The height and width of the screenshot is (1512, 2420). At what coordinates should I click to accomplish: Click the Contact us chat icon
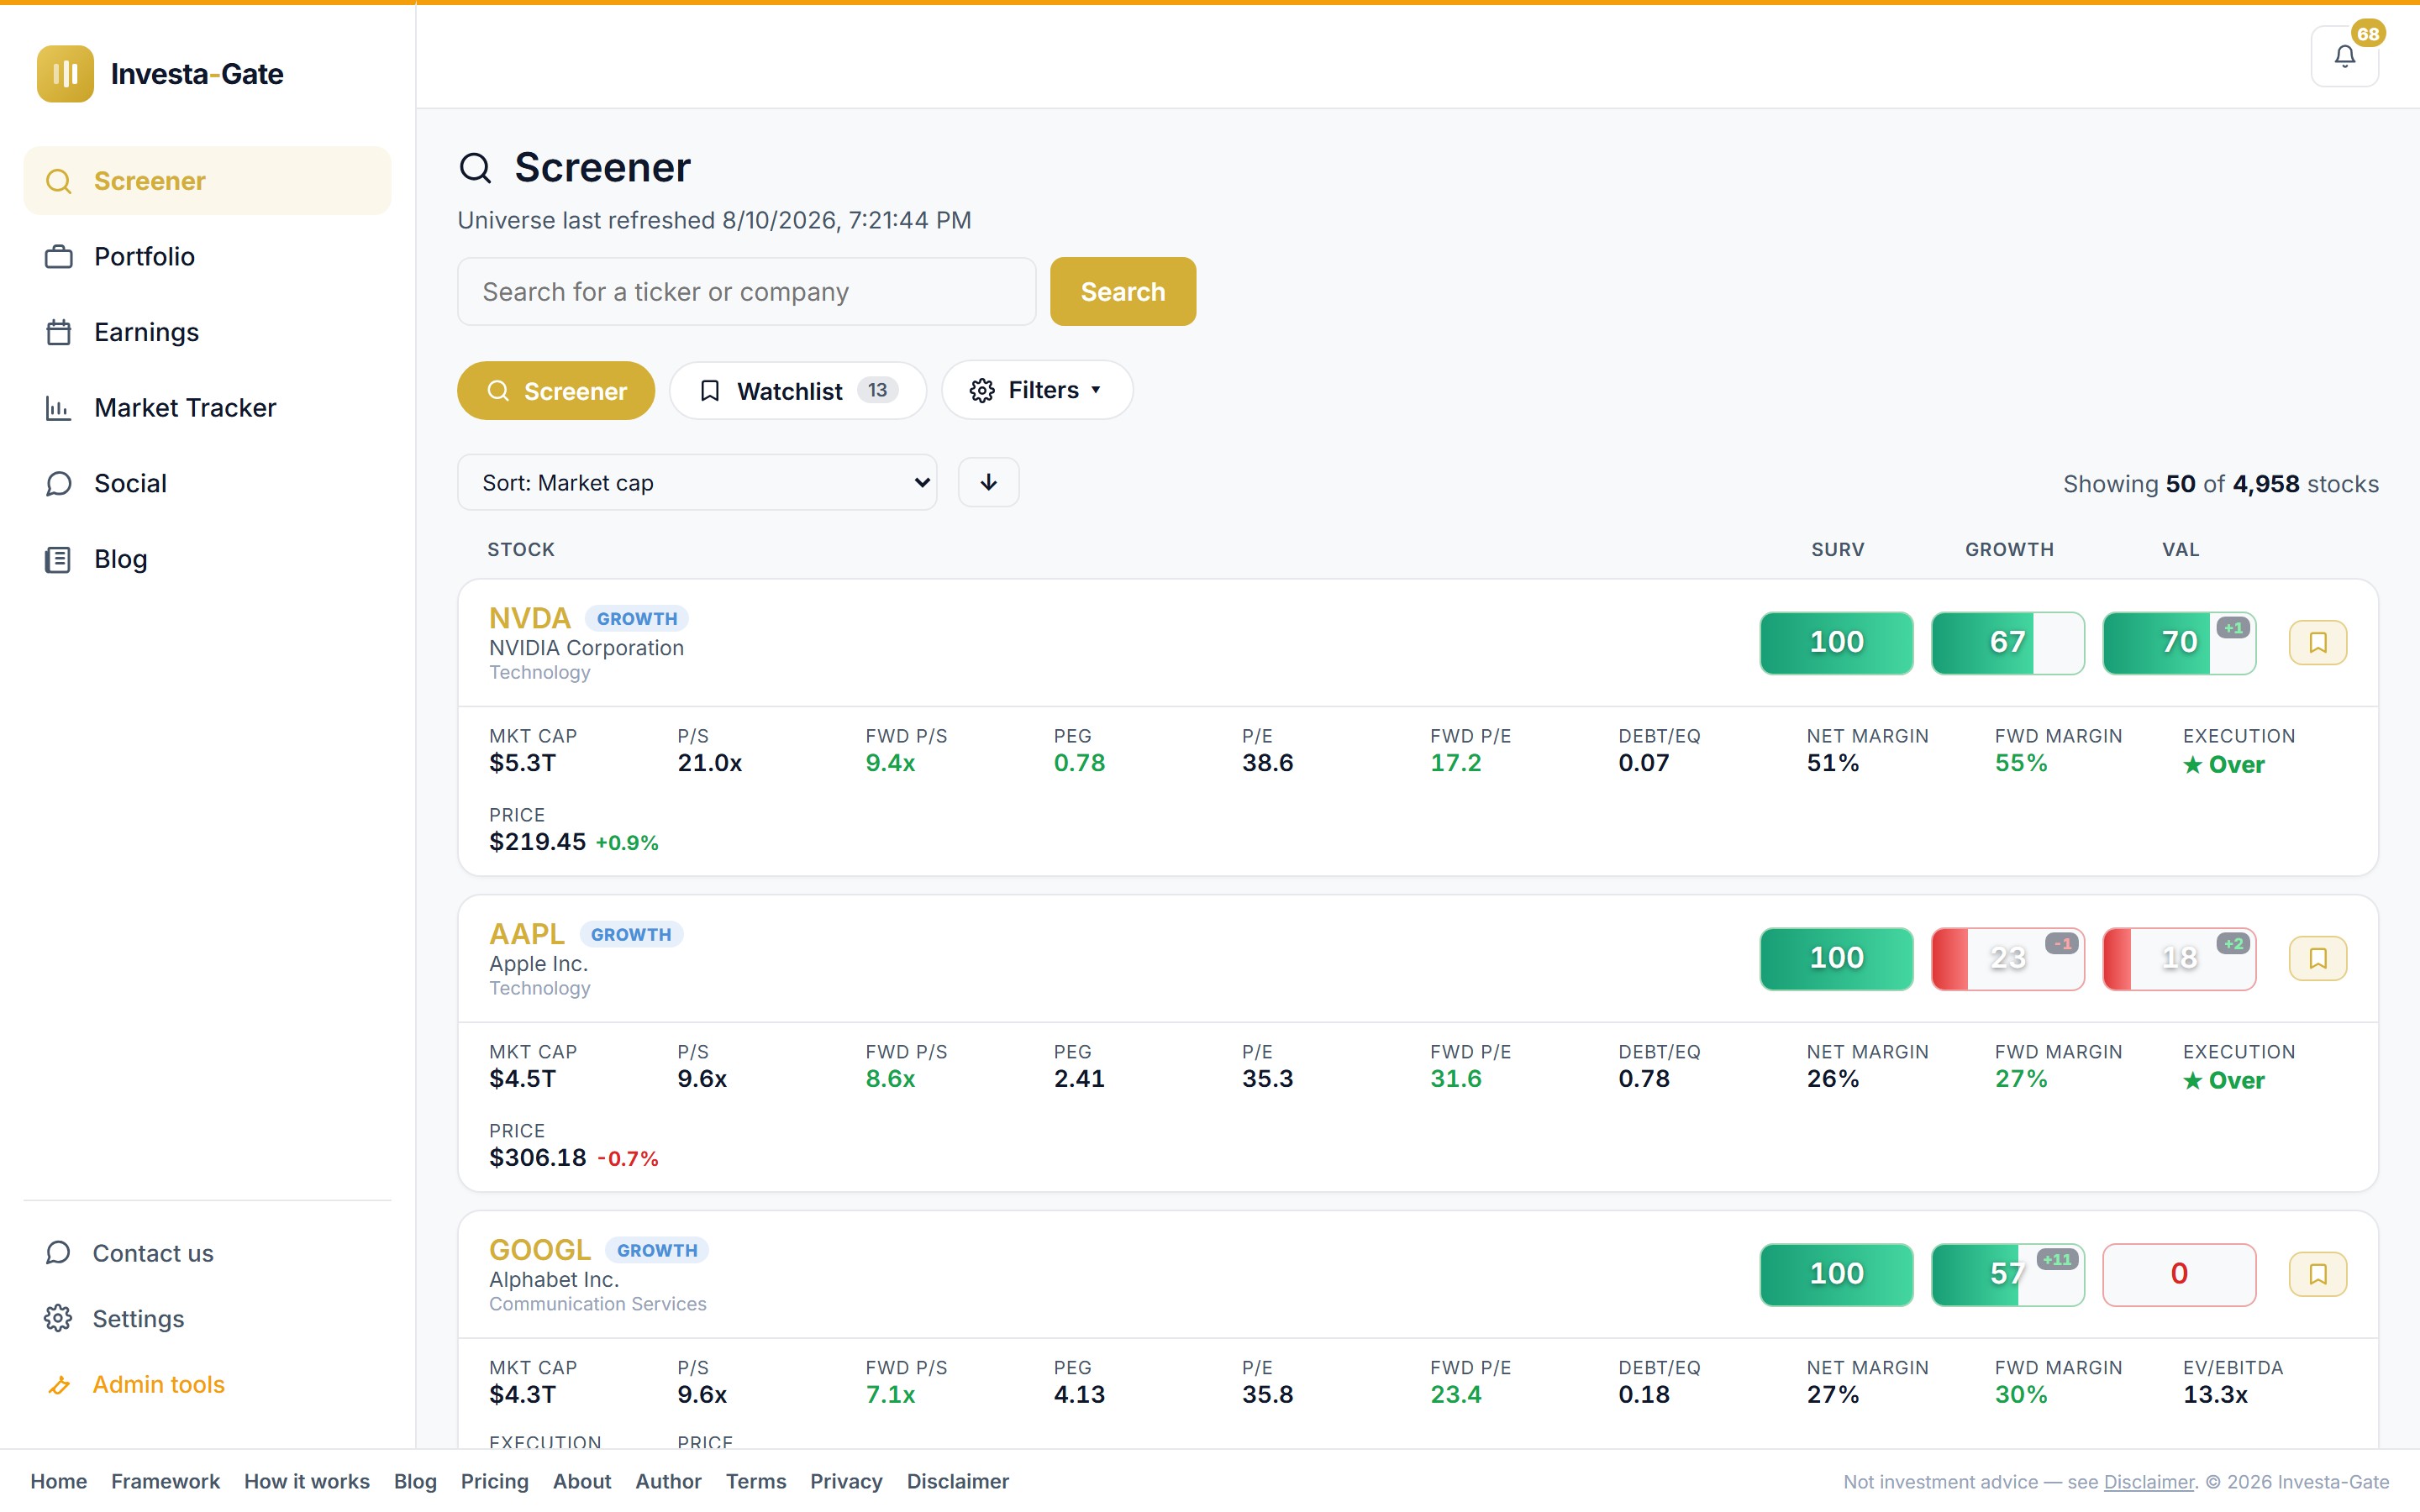coord(58,1253)
